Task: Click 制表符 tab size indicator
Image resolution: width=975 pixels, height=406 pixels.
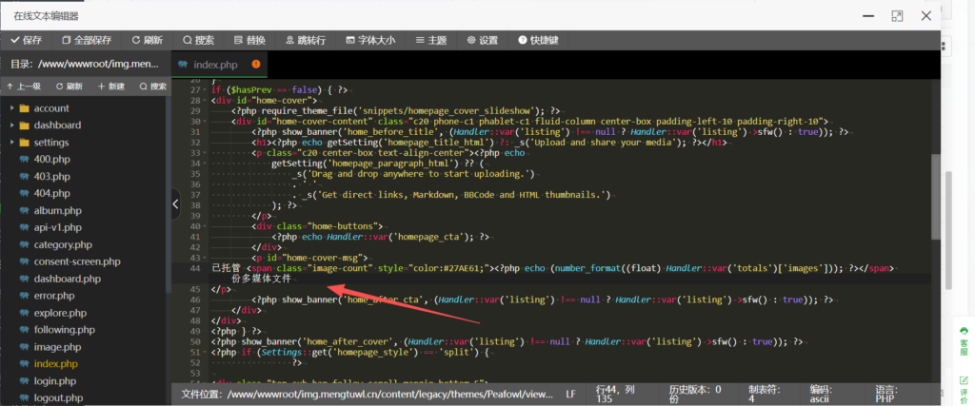Action: pyautogui.click(x=764, y=394)
